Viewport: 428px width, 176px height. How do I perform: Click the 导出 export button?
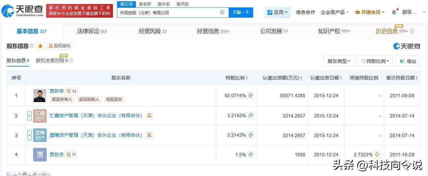(408, 61)
